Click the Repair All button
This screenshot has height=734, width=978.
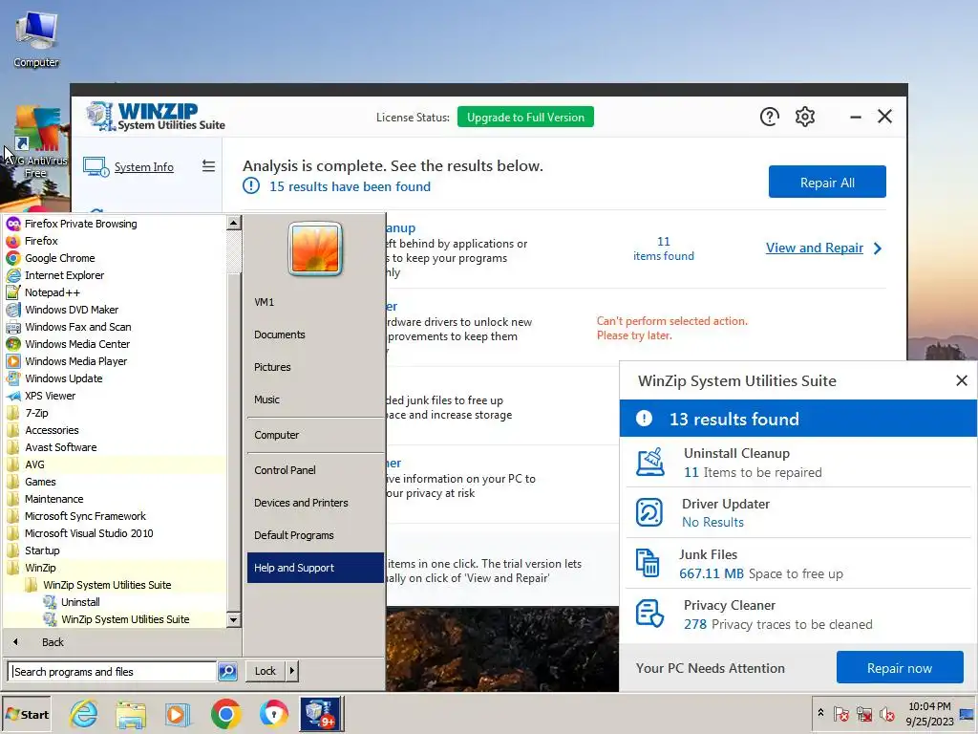click(x=827, y=182)
